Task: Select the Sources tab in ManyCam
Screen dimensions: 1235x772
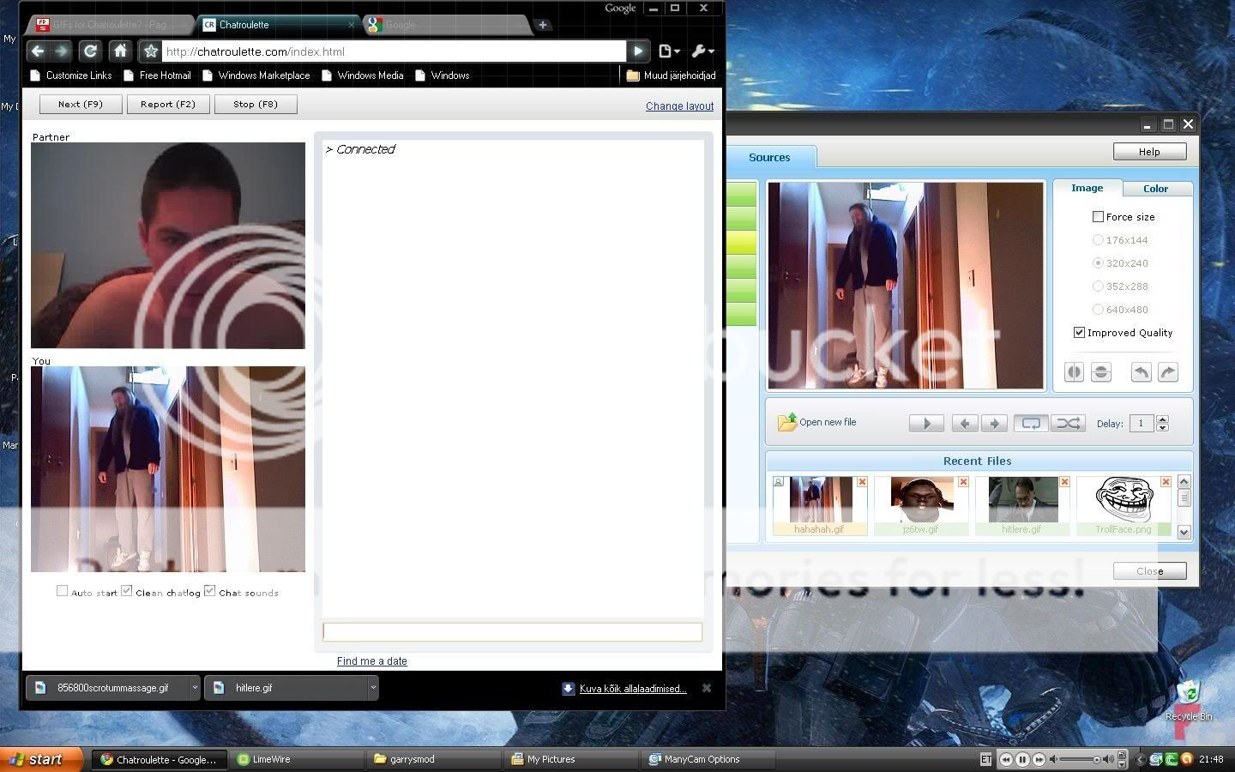Action: tap(769, 158)
